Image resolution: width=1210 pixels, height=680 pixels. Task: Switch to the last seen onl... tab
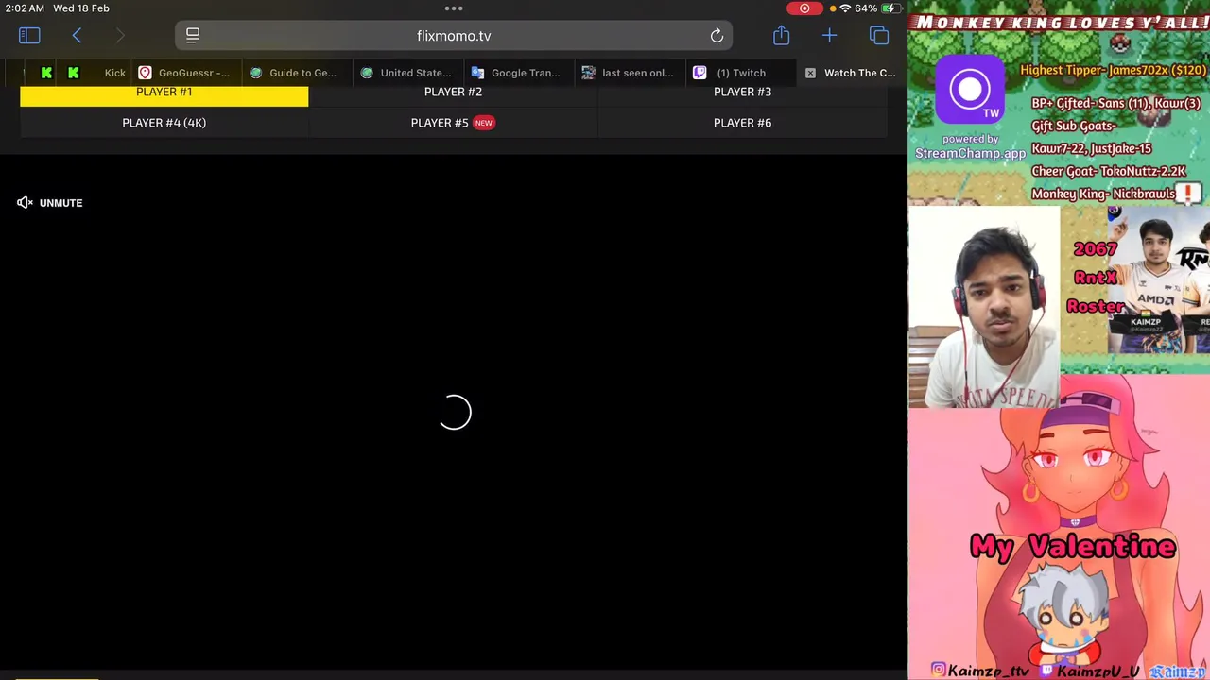[629, 73]
